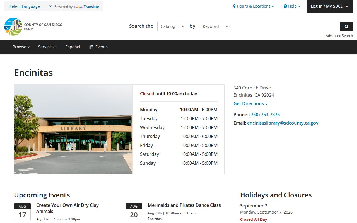Image resolution: width=357 pixels, height=223 pixels.
Task: Click the Wednesday hours row
Action: click(179, 127)
